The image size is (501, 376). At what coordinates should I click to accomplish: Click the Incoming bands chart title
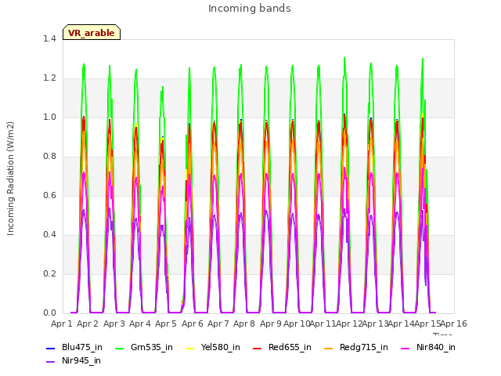click(x=250, y=9)
